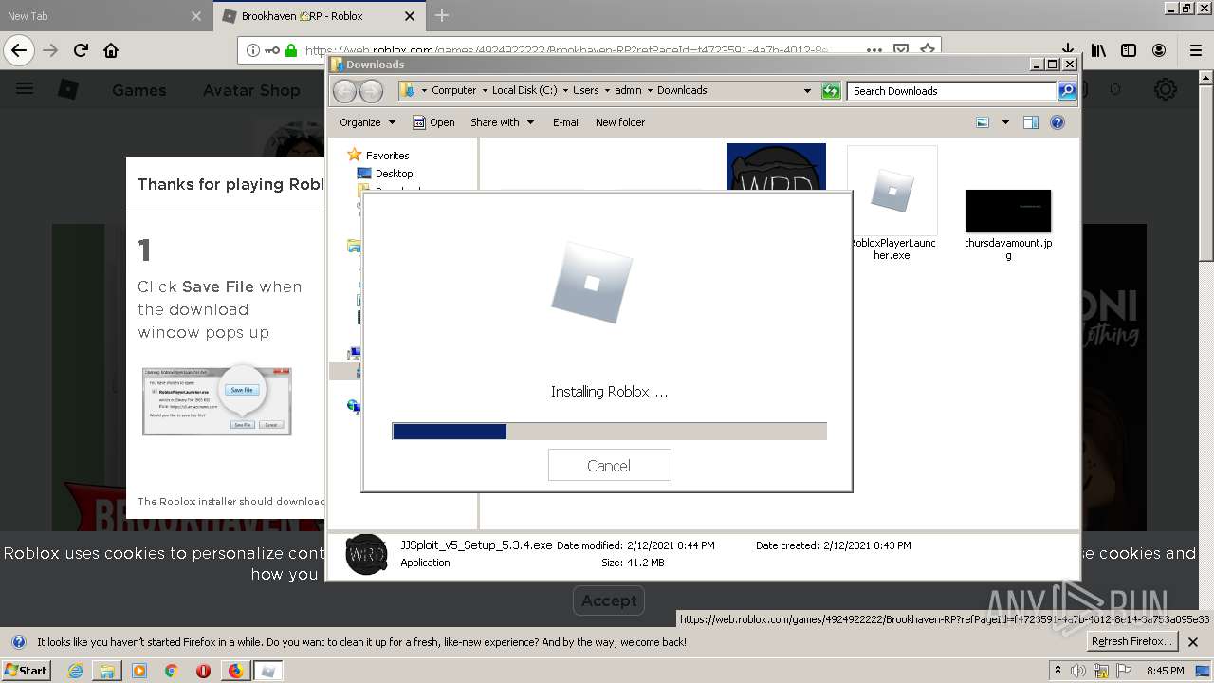
Task: Switch to the New Tab tab
Action: (102, 16)
